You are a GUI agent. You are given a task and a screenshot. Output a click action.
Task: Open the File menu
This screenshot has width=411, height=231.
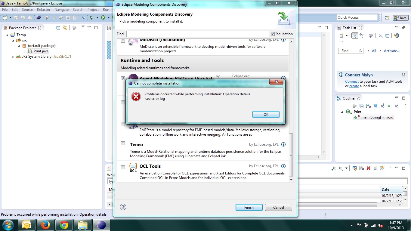[x=5, y=10]
